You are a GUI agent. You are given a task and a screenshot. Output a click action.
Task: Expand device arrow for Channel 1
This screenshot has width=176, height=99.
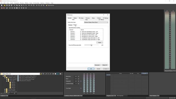coord(81,32)
